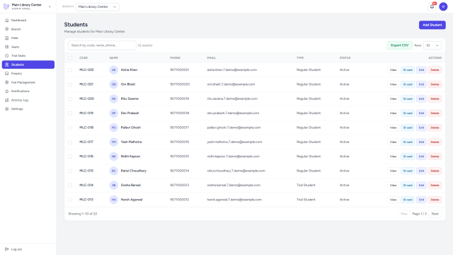Click the Dashboard home icon in sidebar
Viewport: 453px width, 255px height.
(7, 21)
